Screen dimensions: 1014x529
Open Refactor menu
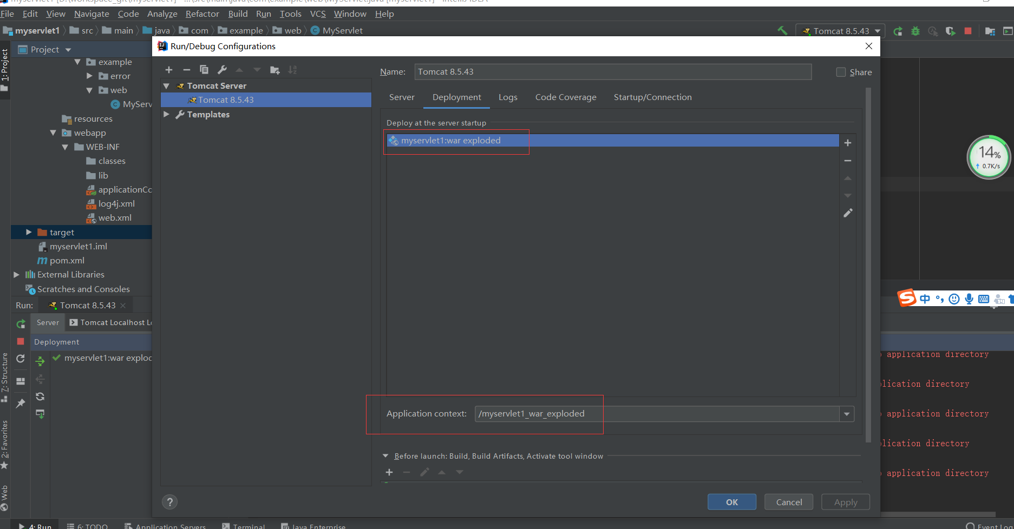[x=202, y=14]
